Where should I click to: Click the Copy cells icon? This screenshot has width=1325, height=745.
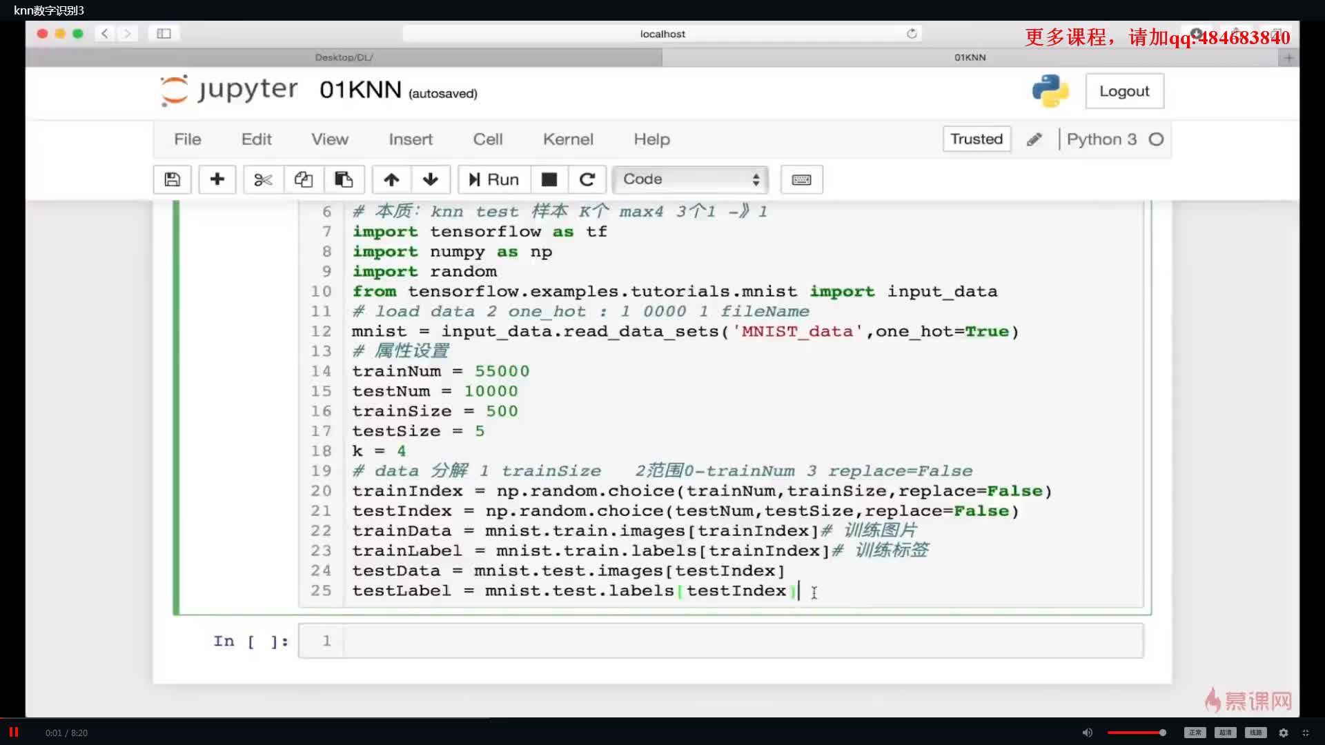point(304,179)
